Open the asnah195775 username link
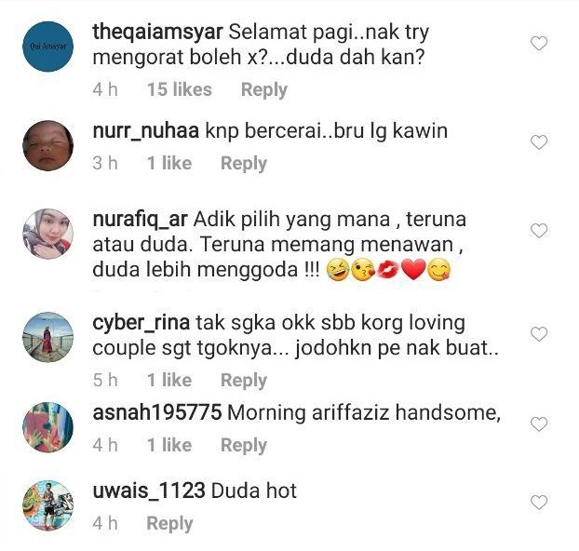 coord(157,412)
